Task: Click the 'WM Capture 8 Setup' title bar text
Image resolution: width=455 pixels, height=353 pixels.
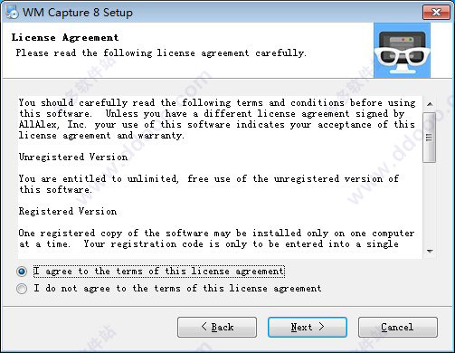Action: pos(78,13)
